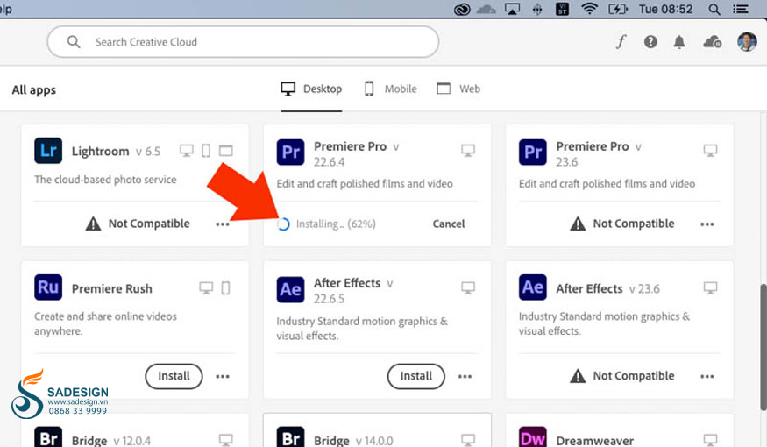Expand version chevron for After Effects 22.6.5

390,284
